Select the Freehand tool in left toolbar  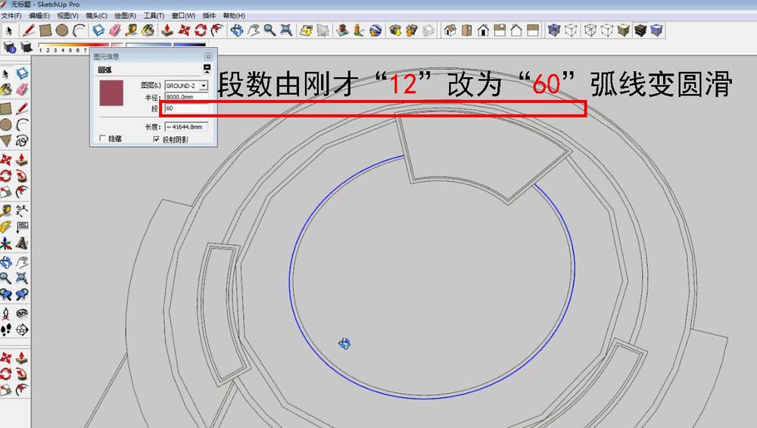(22, 141)
